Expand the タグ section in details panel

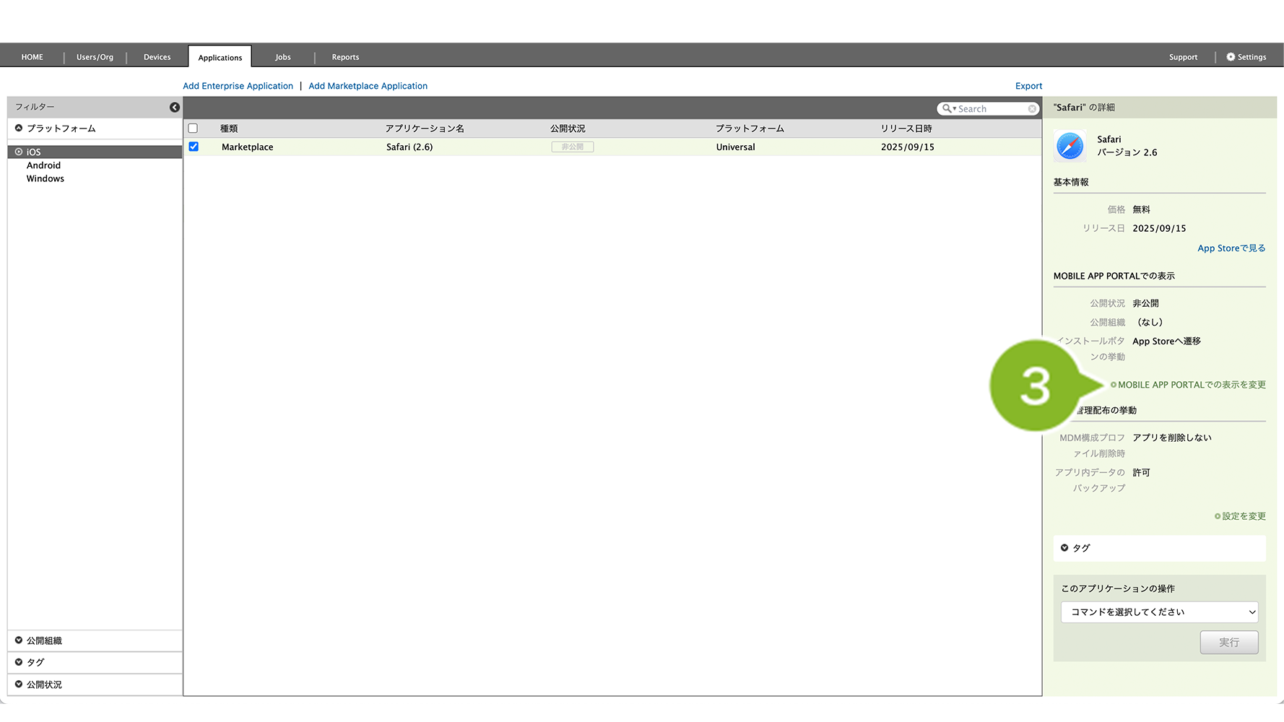[x=1080, y=548]
